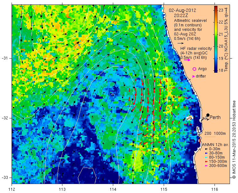
Task: Click the 115 longitude axis label
Action: point(164,189)
